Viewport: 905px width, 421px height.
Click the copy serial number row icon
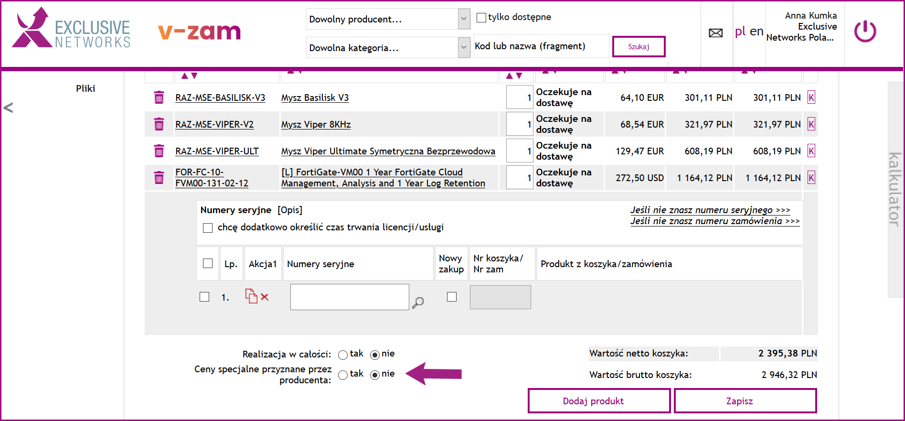[x=251, y=296]
